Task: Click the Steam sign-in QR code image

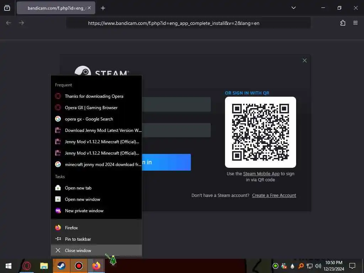Action: 260,132
